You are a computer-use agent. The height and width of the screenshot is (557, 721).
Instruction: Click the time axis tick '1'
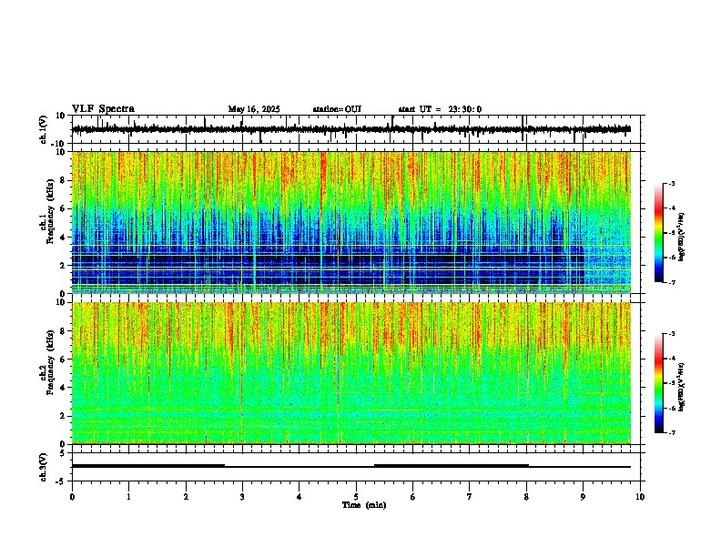point(128,497)
